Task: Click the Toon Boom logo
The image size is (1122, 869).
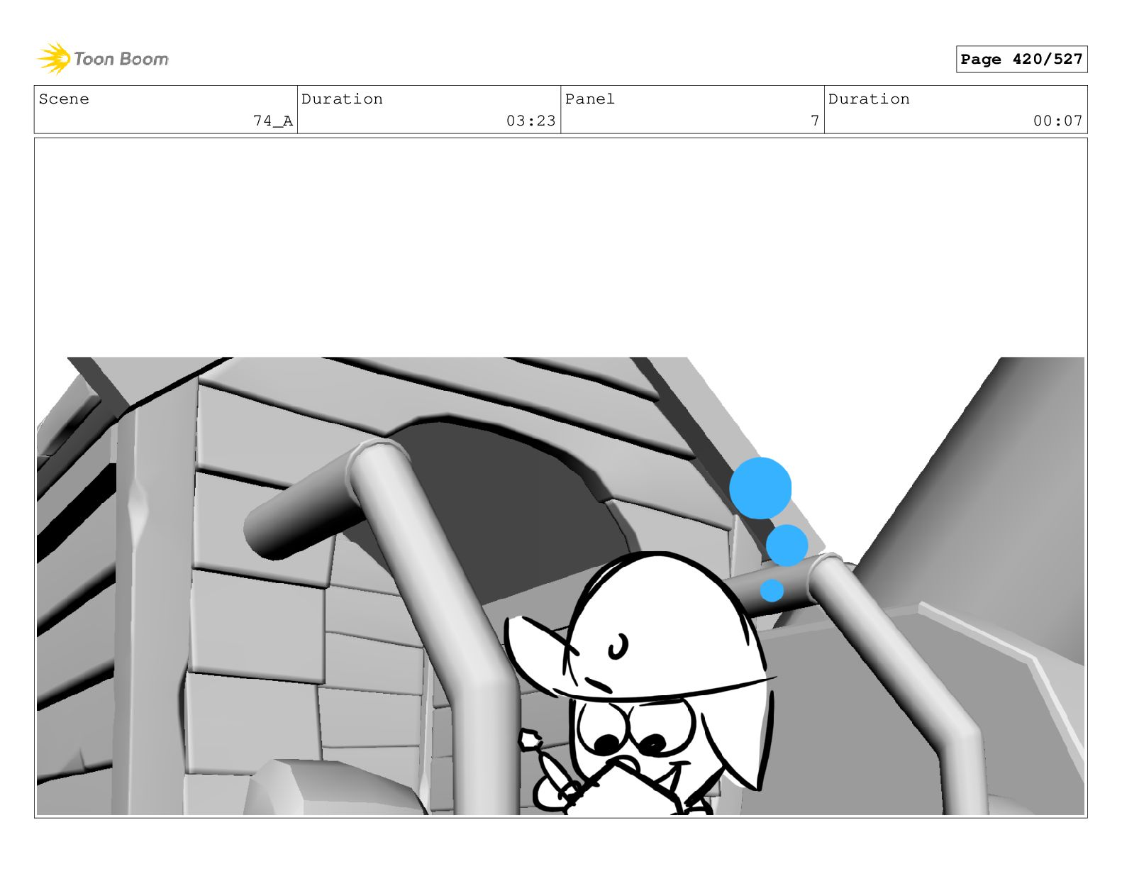Action: [103, 59]
